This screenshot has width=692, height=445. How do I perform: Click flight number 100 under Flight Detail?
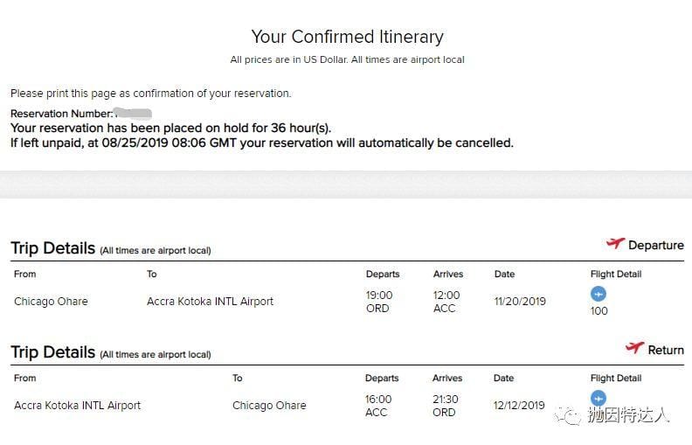click(x=599, y=310)
